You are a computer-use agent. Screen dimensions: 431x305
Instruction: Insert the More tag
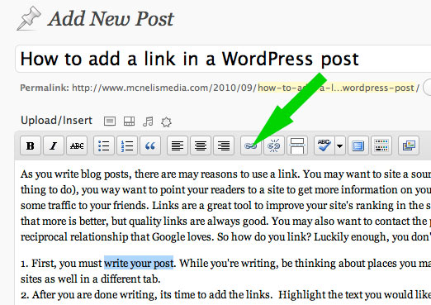[x=297, y=145]
